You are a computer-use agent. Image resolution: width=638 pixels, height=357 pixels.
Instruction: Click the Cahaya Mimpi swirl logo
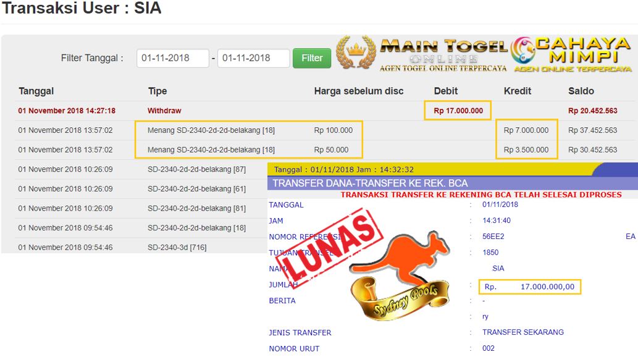[x=523, y=51]
